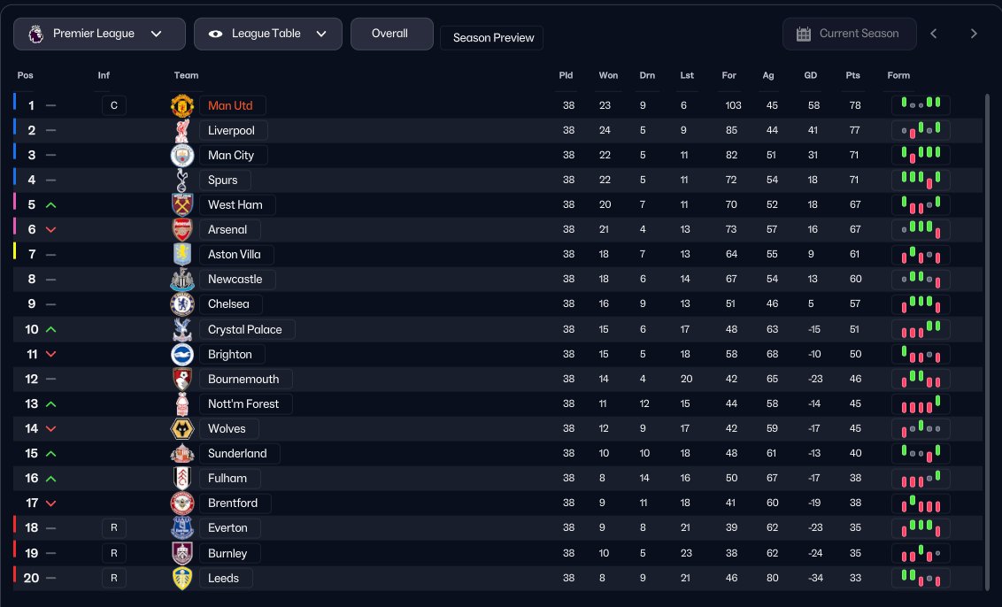Click the calendar icon beside Current Season

tap(804, 35)
